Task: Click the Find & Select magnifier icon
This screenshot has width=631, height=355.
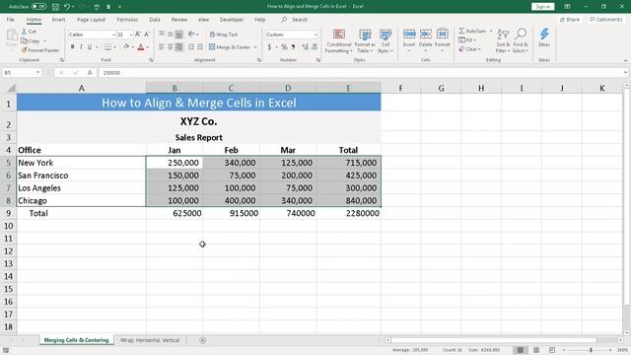Action: click(521, 35)
